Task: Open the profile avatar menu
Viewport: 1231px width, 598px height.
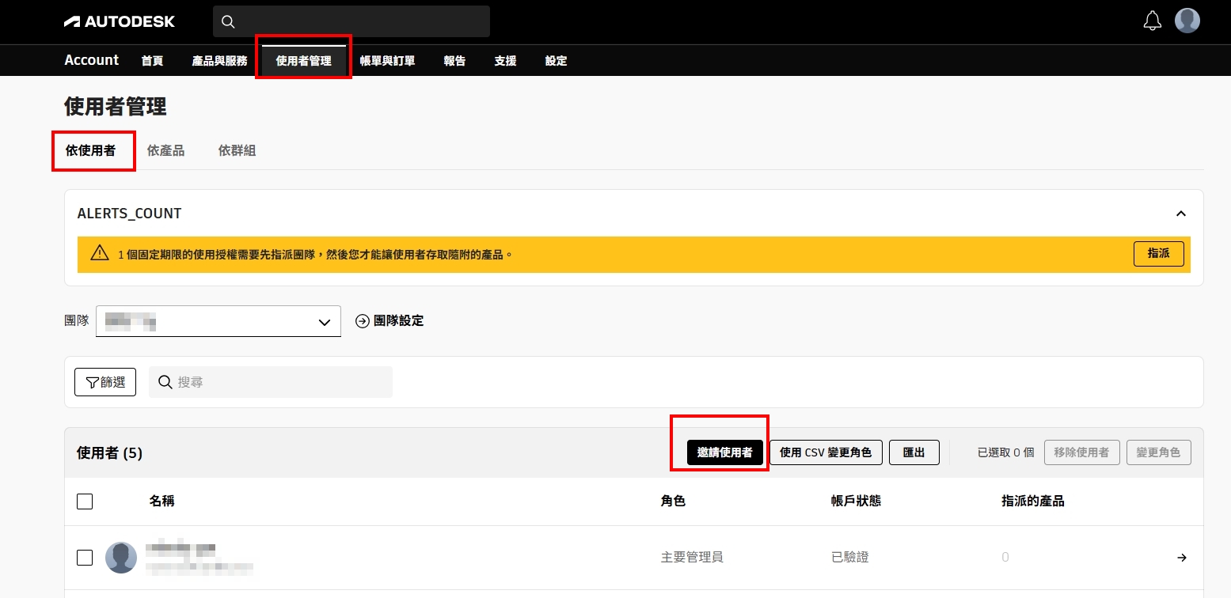Action: coord(1187,21)
